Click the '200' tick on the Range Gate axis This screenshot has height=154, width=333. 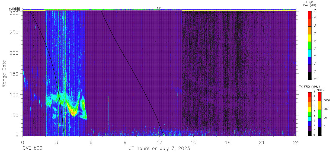pos(15,53)
